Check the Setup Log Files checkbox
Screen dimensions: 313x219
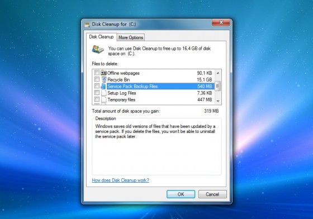[x=97, y=93]
